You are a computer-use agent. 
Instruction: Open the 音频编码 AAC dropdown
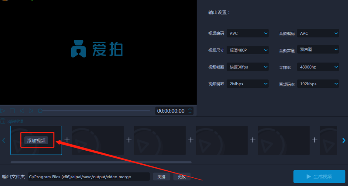318,33
